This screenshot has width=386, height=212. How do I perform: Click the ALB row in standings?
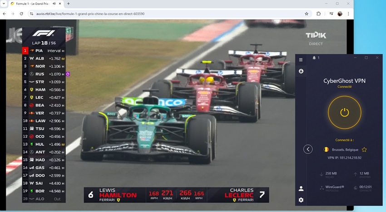44,58
